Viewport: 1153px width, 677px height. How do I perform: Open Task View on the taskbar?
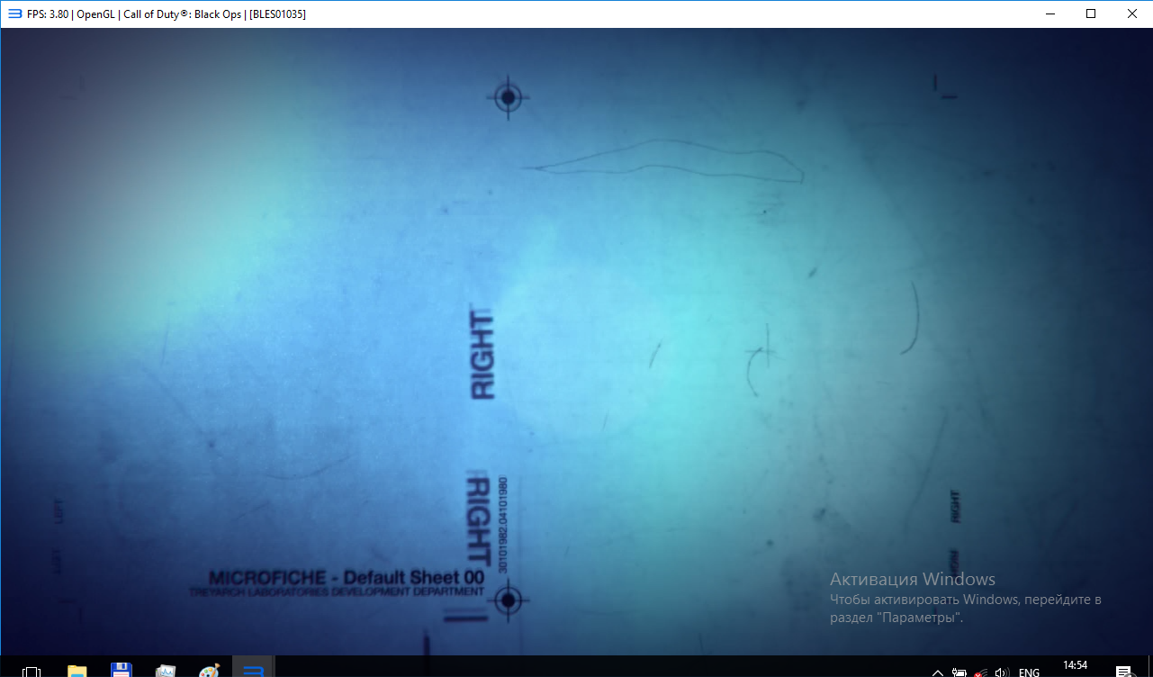[x=32, y=671]
